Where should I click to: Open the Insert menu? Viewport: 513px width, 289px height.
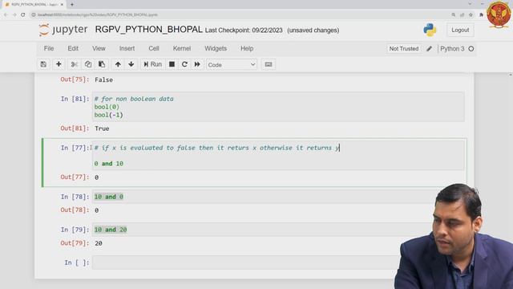coord(127,48)
